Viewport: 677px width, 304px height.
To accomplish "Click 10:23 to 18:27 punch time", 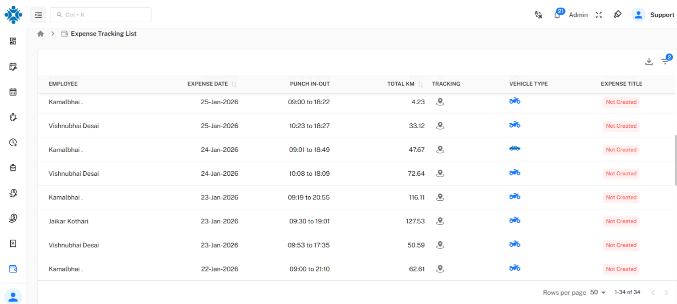I will (309, 126).
